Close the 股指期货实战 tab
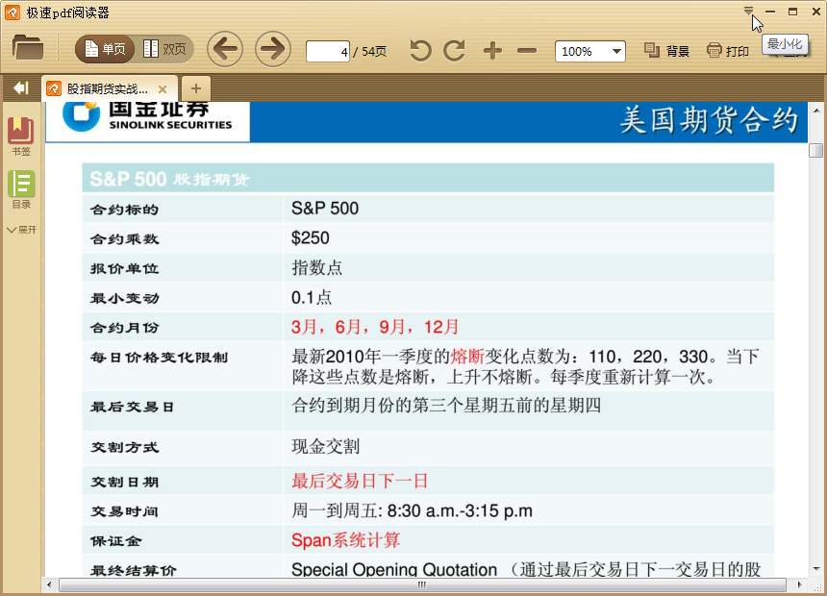This screenshot has height=596, width=827. click(x=163, y=89)
